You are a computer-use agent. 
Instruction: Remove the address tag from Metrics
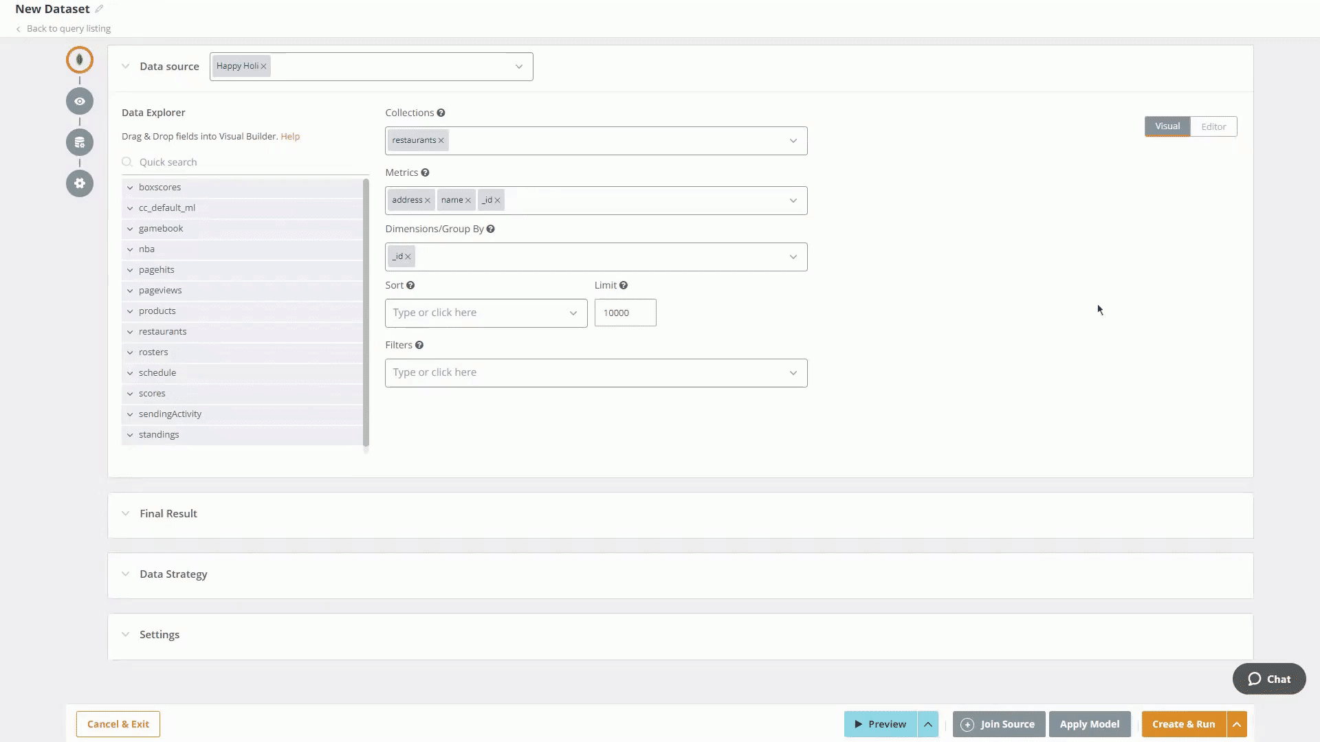pyautogui.click(x=428, y=201)
